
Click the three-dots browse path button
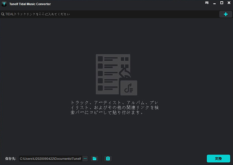coord(85,159)
